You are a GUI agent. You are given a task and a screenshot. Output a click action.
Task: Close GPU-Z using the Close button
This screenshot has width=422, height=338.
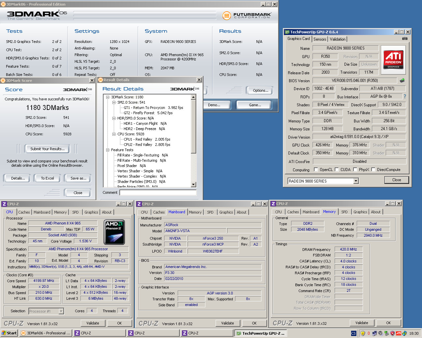tap(397, 180)
